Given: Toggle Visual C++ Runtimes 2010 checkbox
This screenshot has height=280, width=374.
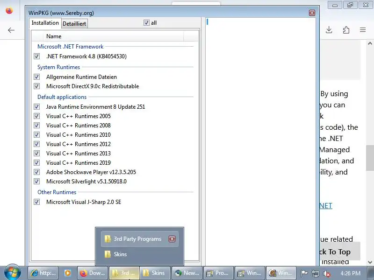Looking at the screenshot, I should [36, 134].
